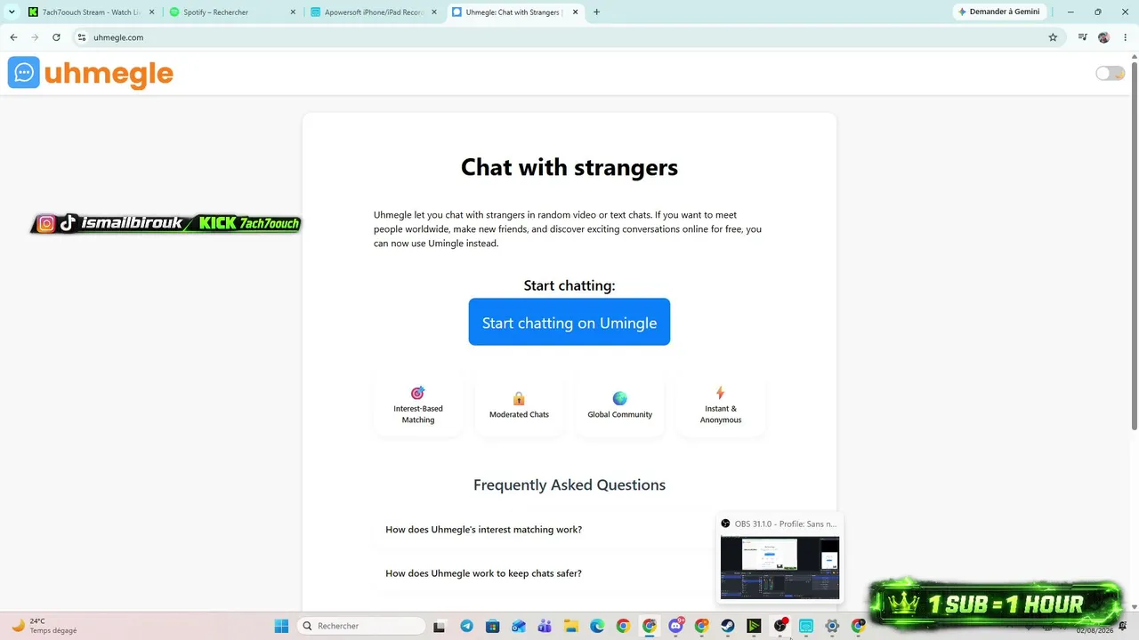The width and height of the screenshot is (1139, 640).
Task: Switch to the Apowersoft iPhone/iPad Recorder tab
Action: point(372,12)
